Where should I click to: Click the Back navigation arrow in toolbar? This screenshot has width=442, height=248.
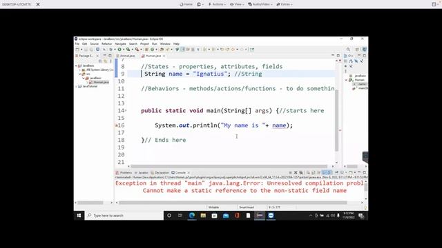(x=233, y=50)
